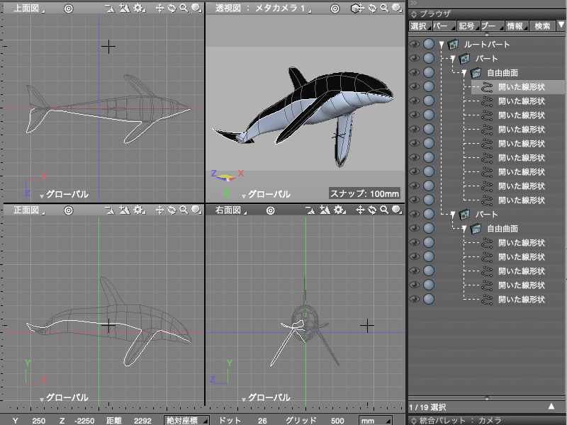
Task: Click the gear settings icon in 上面図 header
Action: pos(138,9)
